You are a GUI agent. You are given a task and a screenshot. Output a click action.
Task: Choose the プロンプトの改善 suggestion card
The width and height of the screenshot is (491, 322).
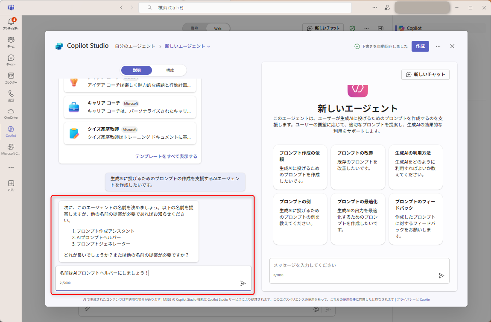tap(358, 167)
